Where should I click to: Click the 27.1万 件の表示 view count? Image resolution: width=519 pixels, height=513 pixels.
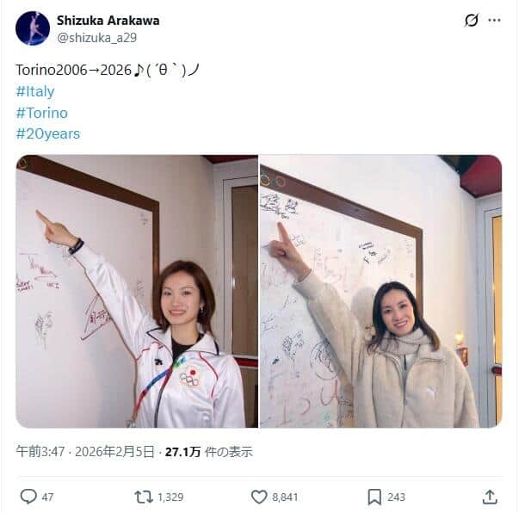208,451
